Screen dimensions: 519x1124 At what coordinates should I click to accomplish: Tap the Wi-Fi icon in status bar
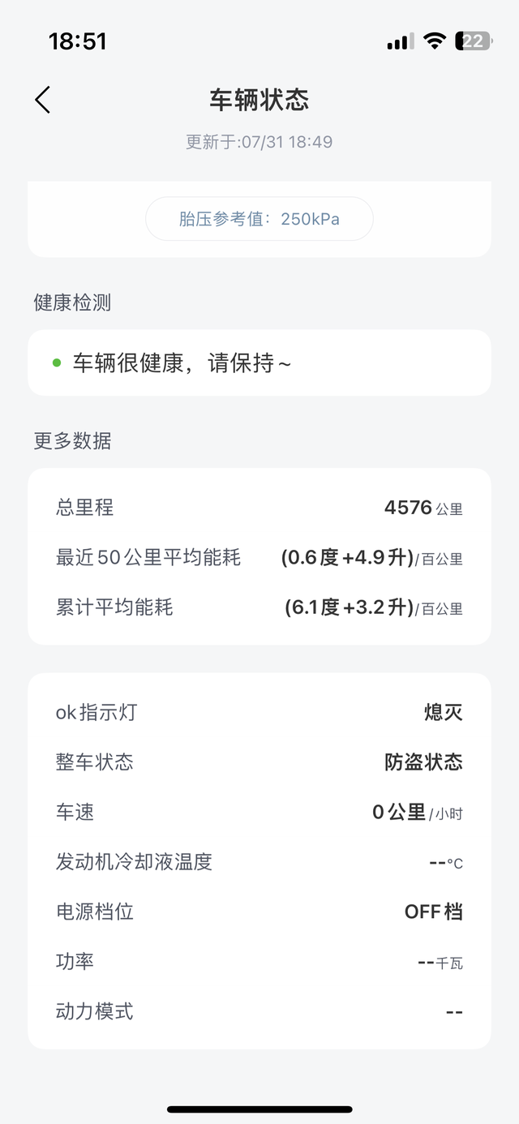437,40
